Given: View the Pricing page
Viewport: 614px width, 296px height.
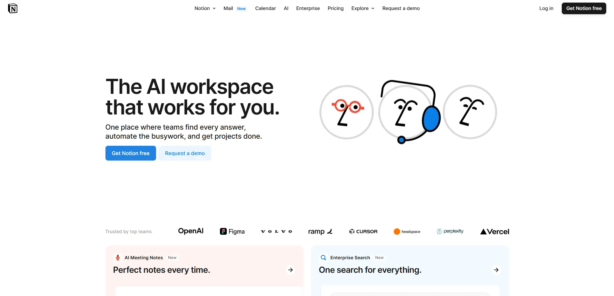Looking at the screenshot, I should (x=335, y=8).
